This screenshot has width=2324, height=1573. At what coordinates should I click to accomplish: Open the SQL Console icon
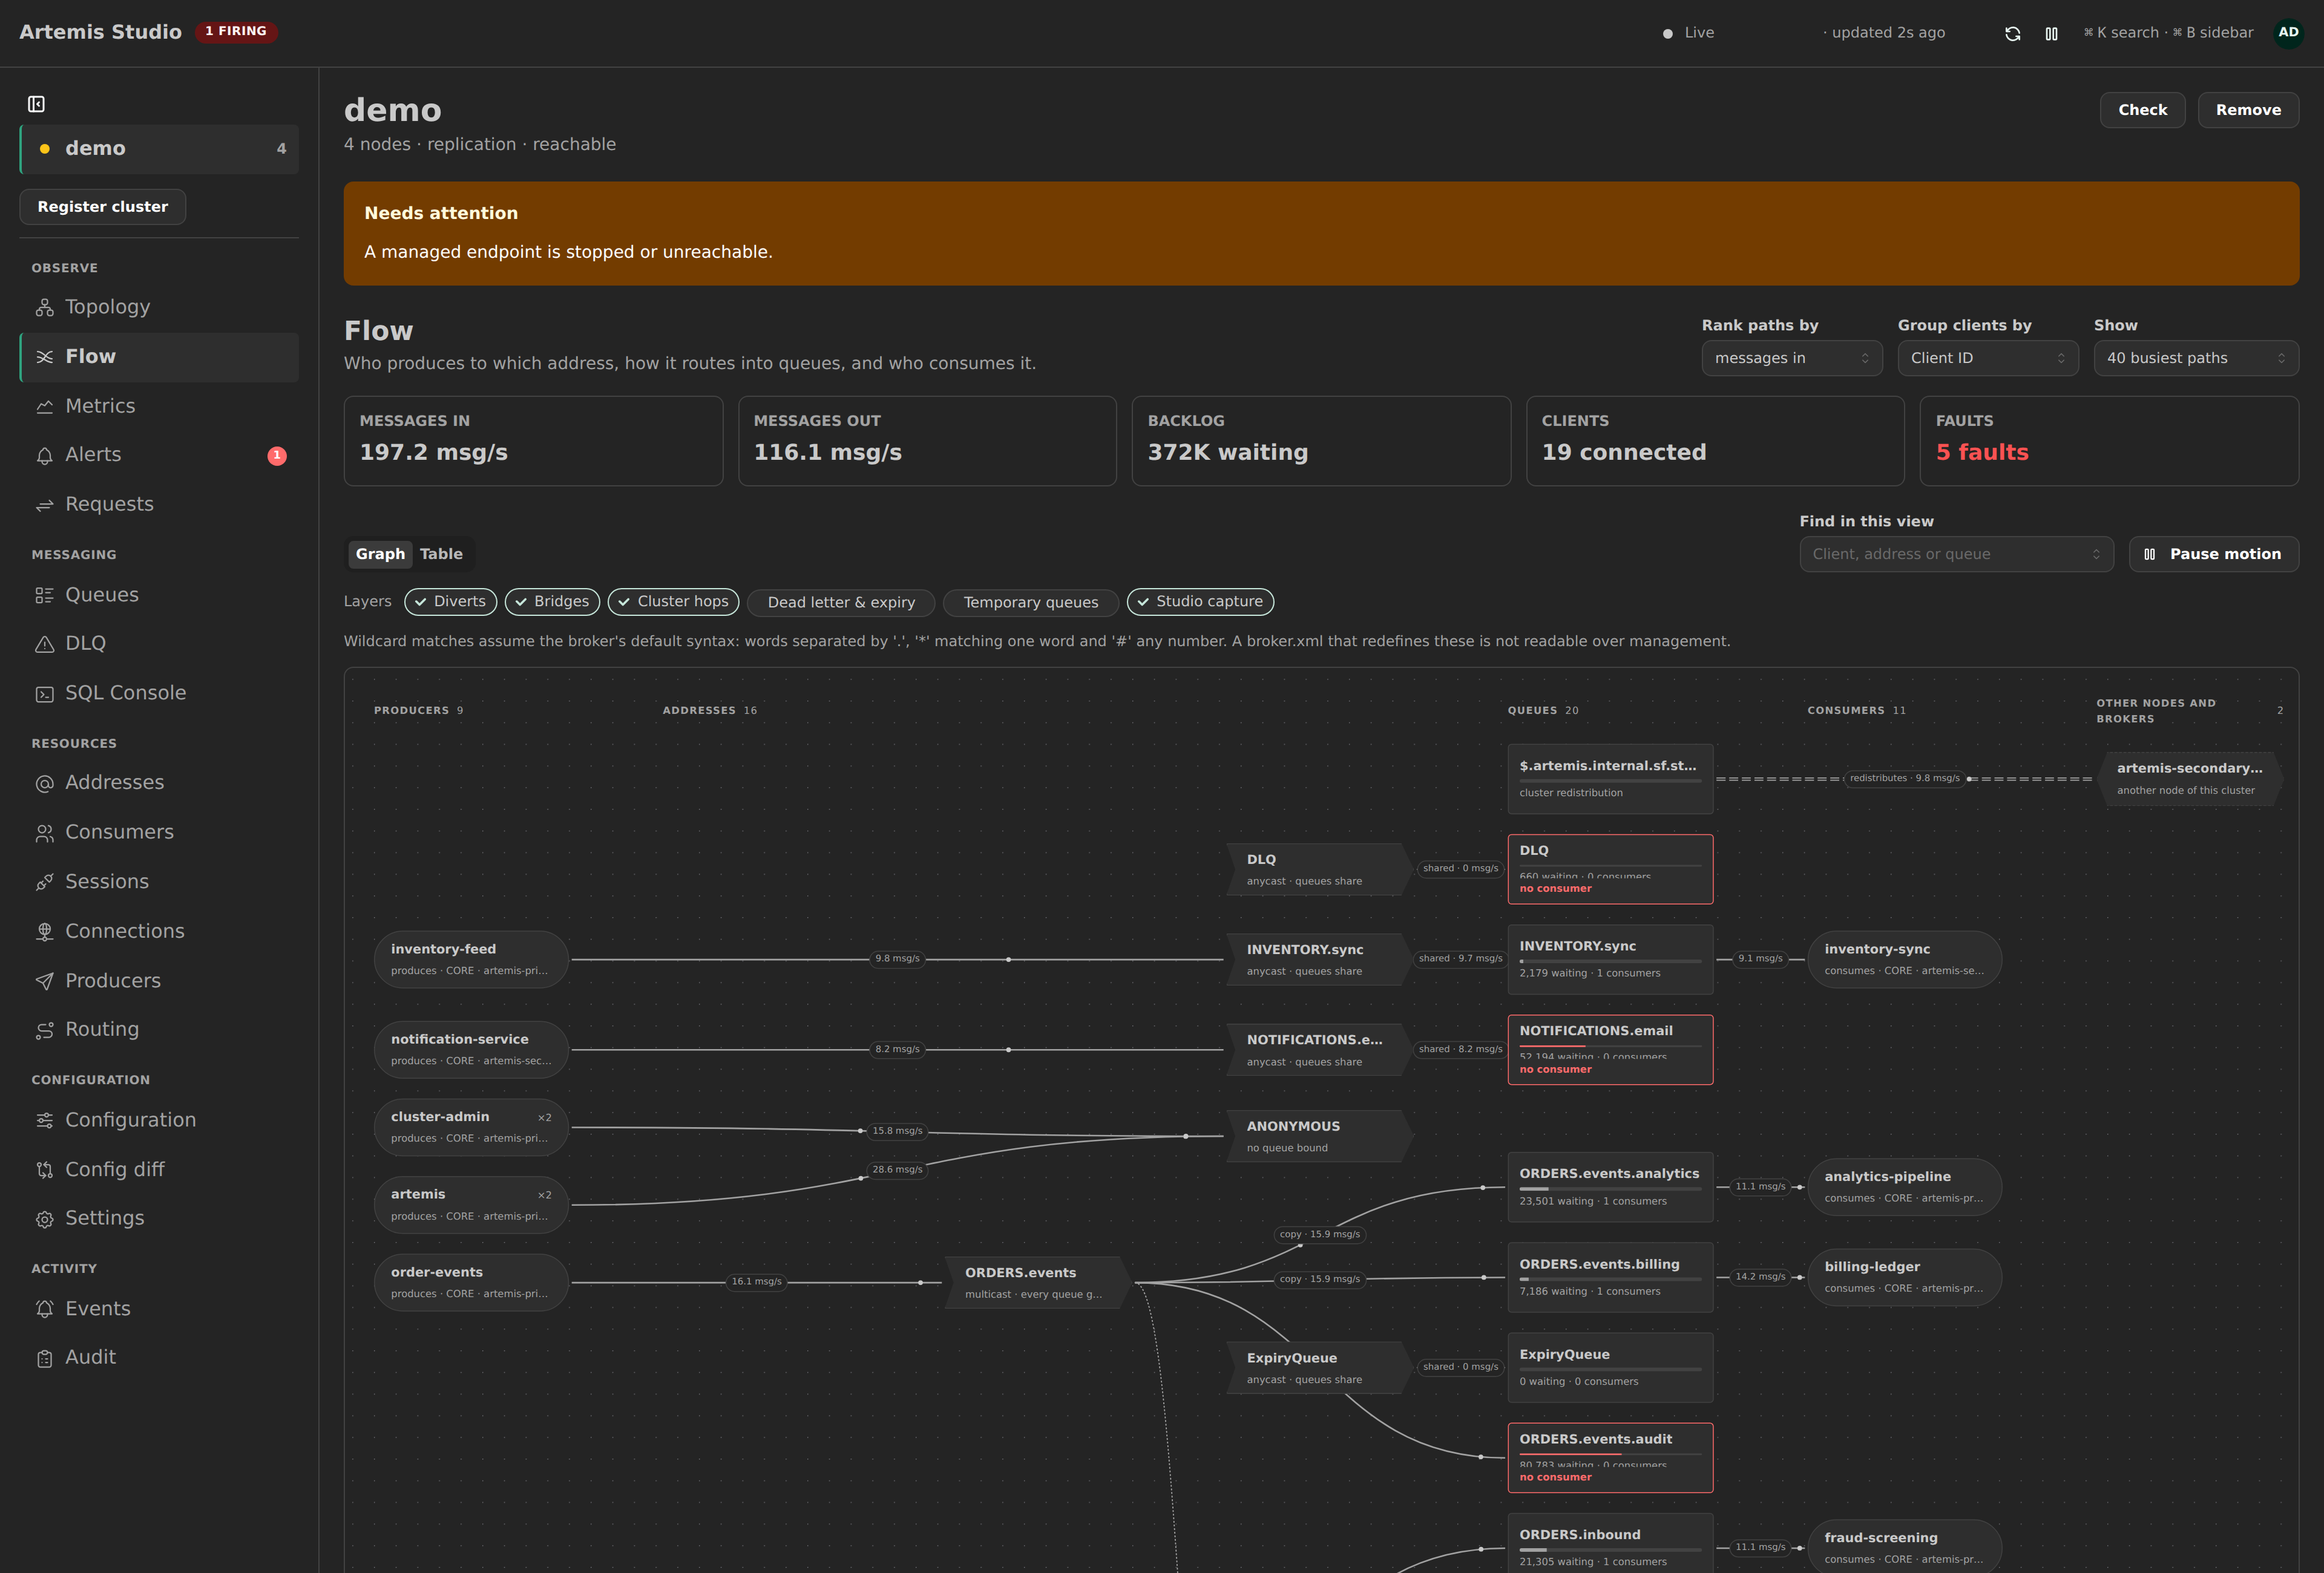coord(44,693)
